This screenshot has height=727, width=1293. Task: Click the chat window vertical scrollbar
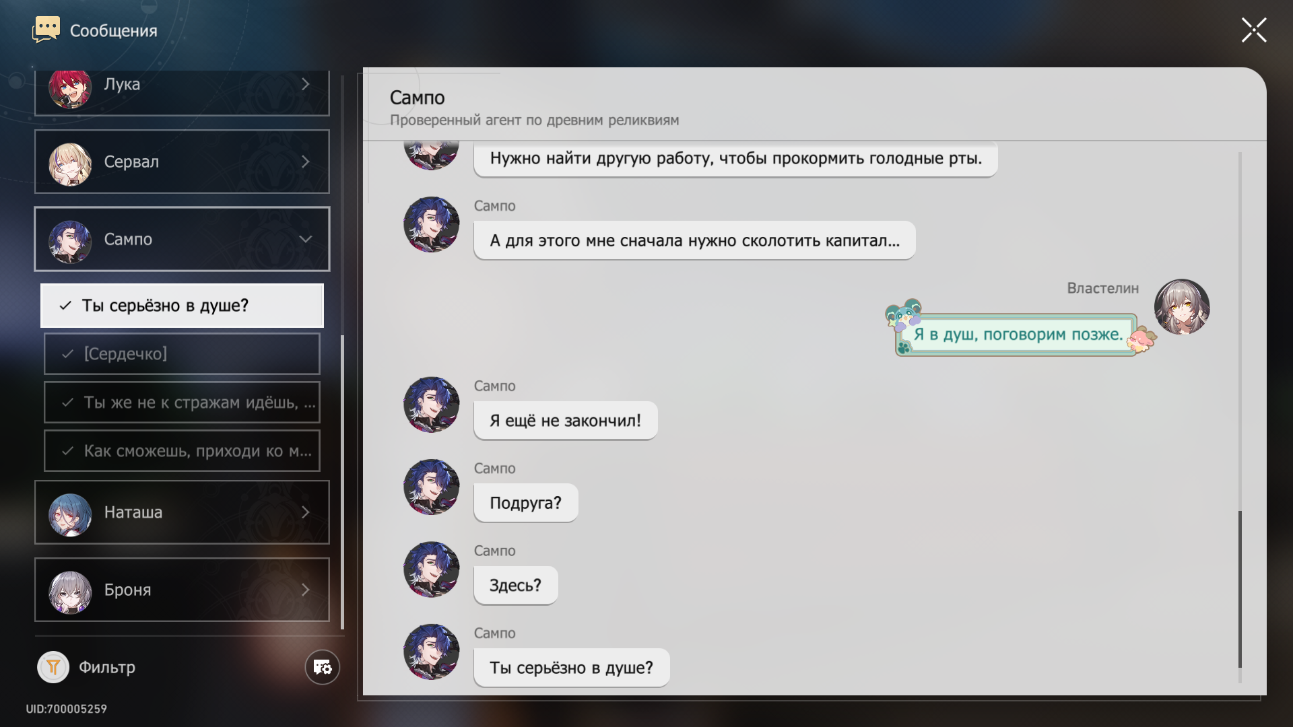tap(1240, 589)
